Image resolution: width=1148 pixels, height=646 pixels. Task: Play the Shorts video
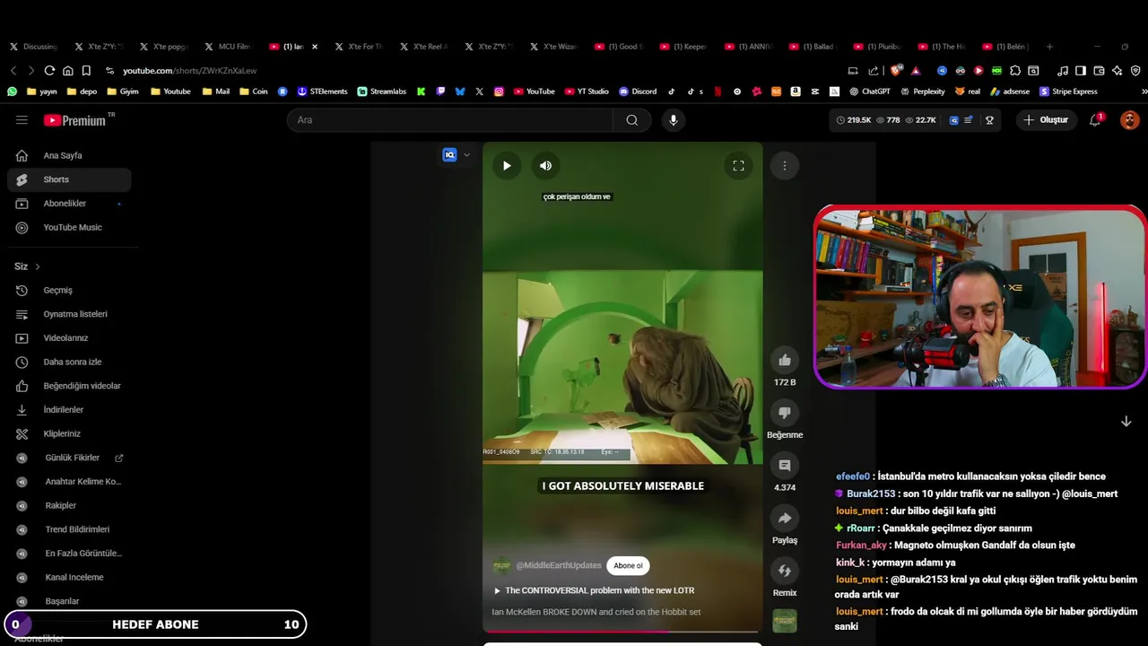point(507,165)
